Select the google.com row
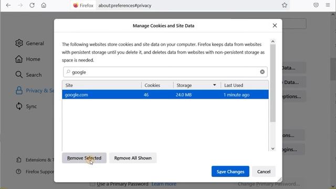Screen dimensions: 336x189 pyautogui.click(x=165, y=94)
